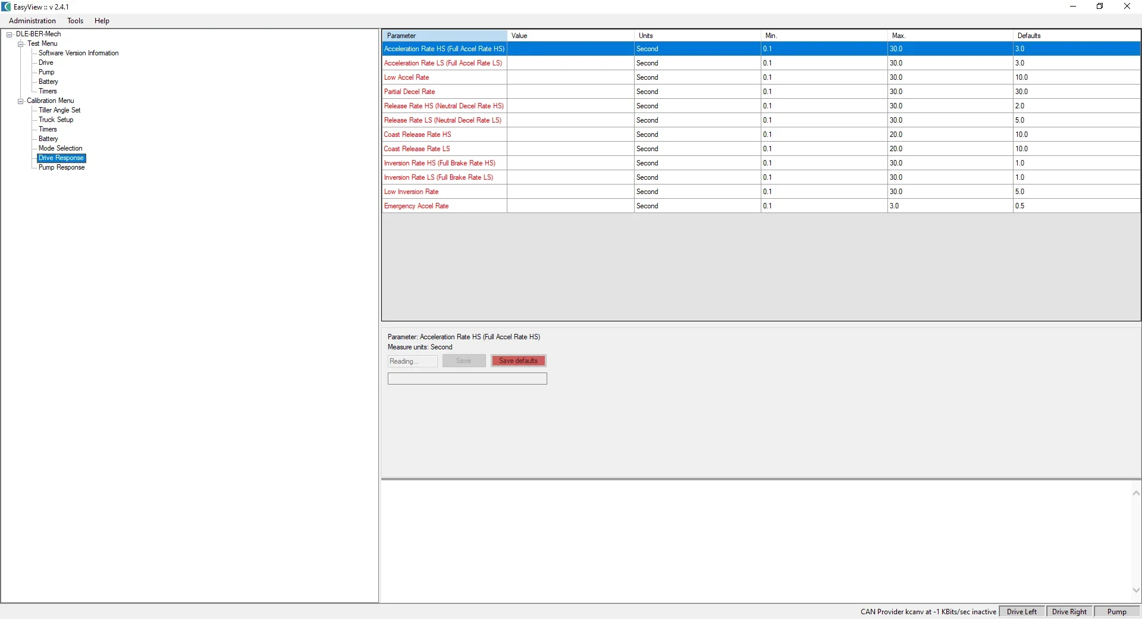Screen dimensions: 1142x619
Task: Select the Low Accel Rate parameter
Action: tap(761, 77)
